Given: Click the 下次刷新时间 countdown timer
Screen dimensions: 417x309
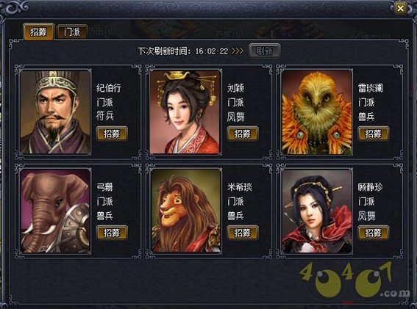Looking at the screenshot, I should (x=212, y=51).
